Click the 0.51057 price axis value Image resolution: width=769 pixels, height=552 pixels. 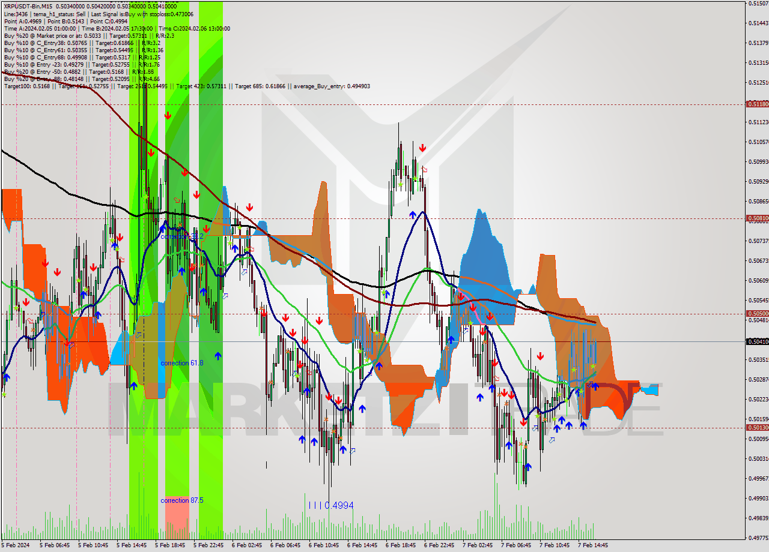(x=758, y=142)
